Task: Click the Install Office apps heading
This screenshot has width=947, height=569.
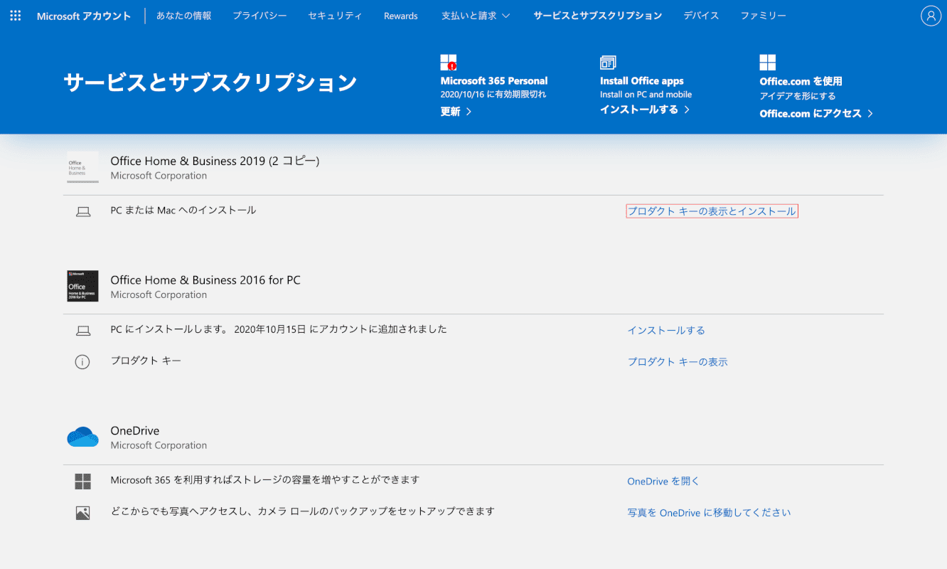Action: [642, 81]
